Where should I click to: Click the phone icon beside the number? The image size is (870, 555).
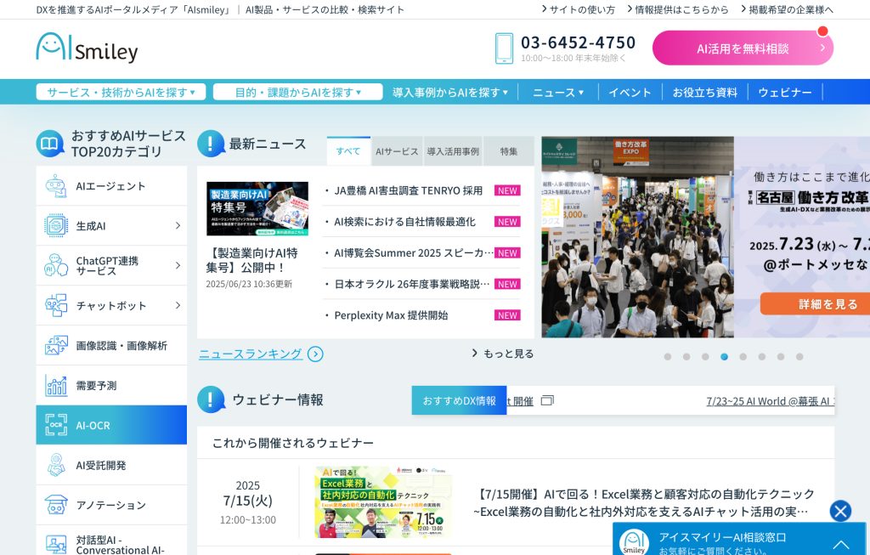pyautogui.click(x=504, y=48)
